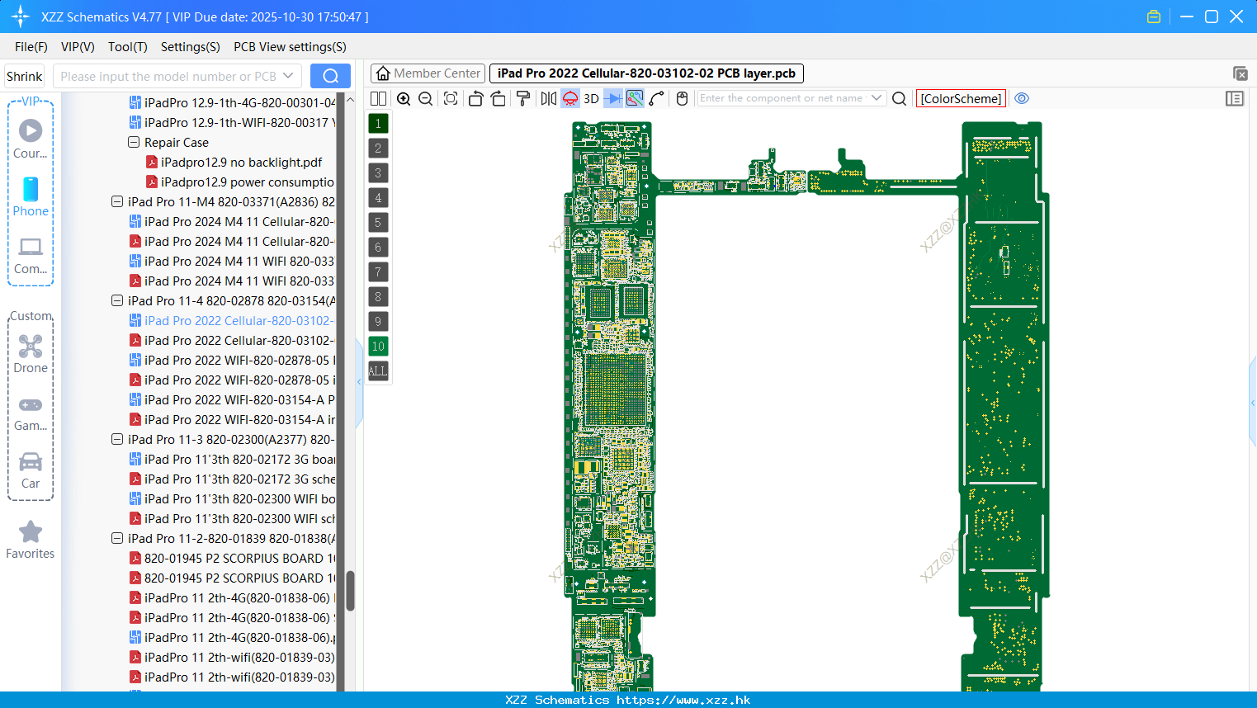Collapse the Repair Case folder
This screenshot has height=708, width=1257.
coord(134,142)
